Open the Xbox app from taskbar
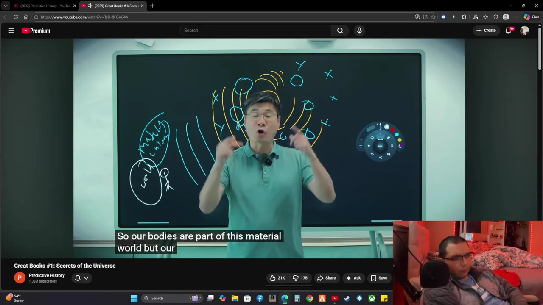Viewport: 543px width, 305px height. click(372, 298)
